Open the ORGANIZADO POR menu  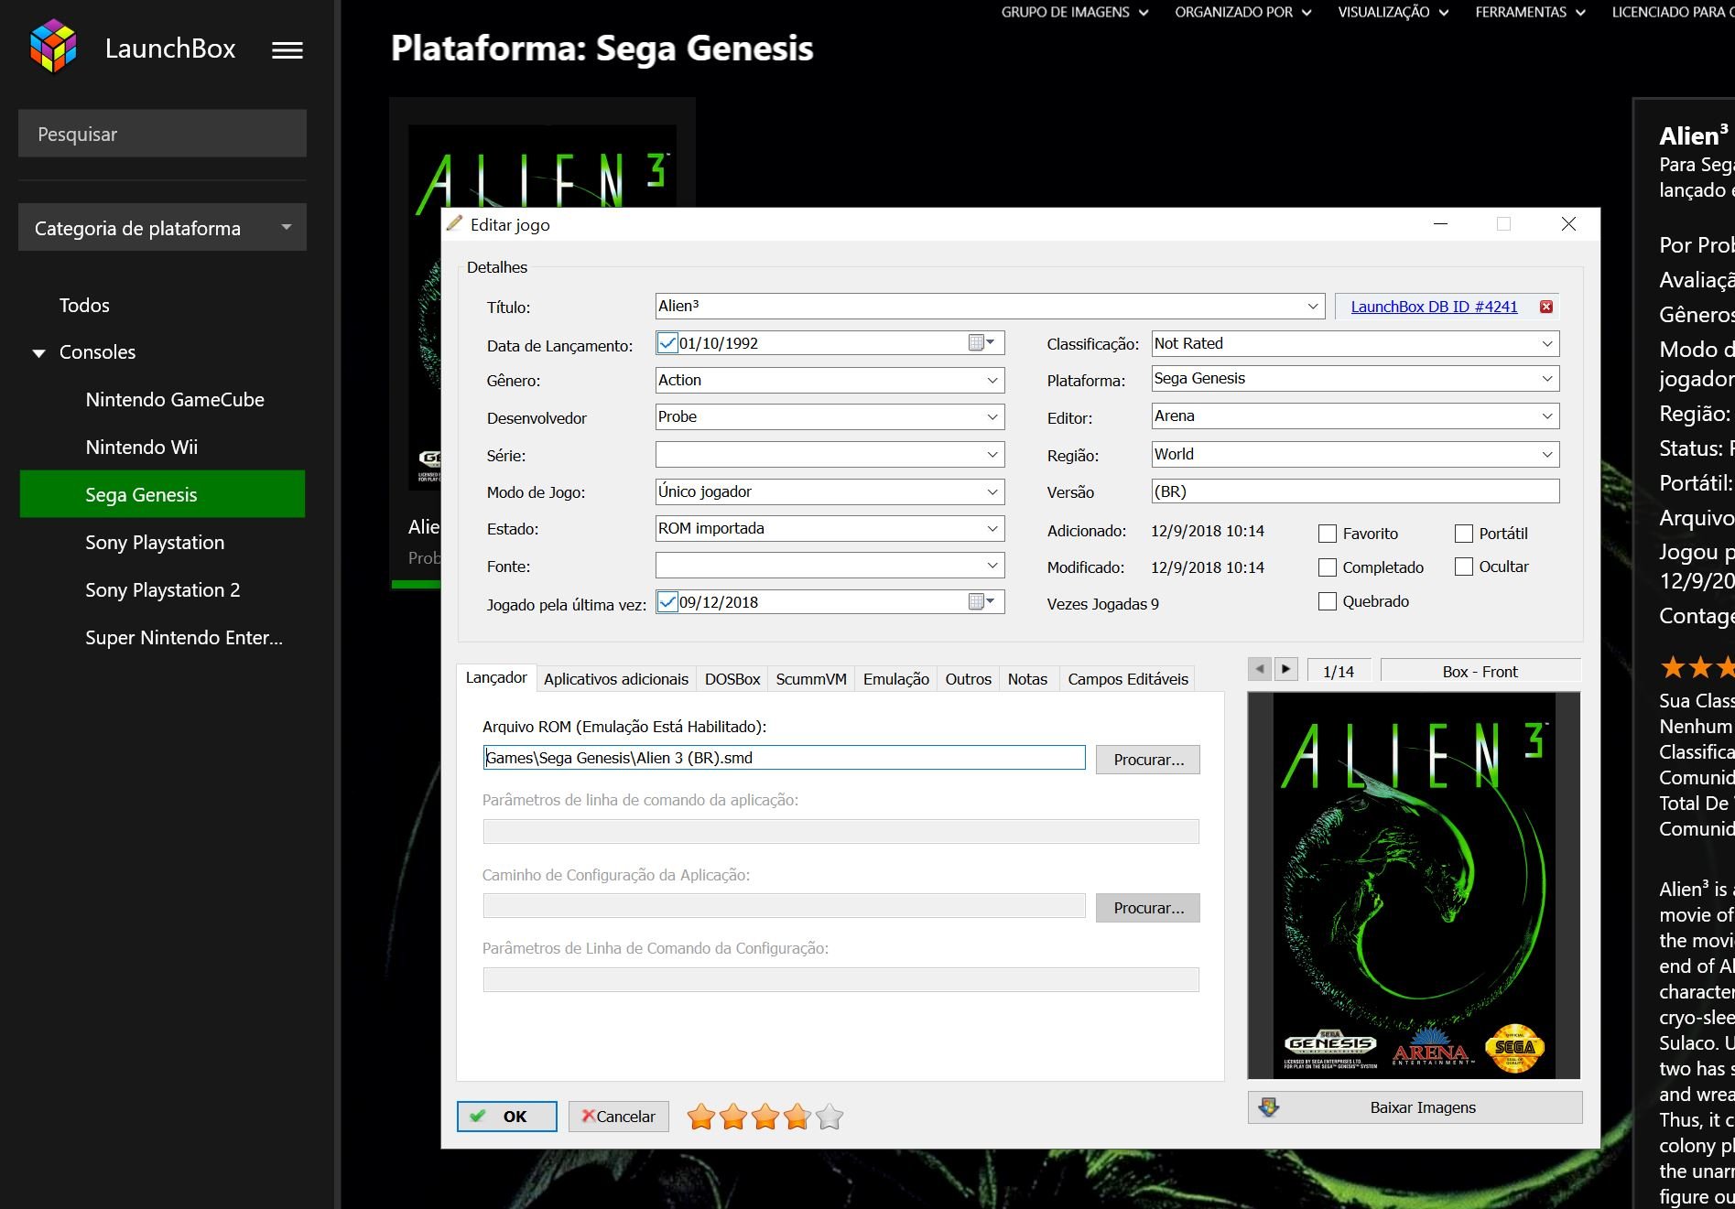click(1243, 12)
